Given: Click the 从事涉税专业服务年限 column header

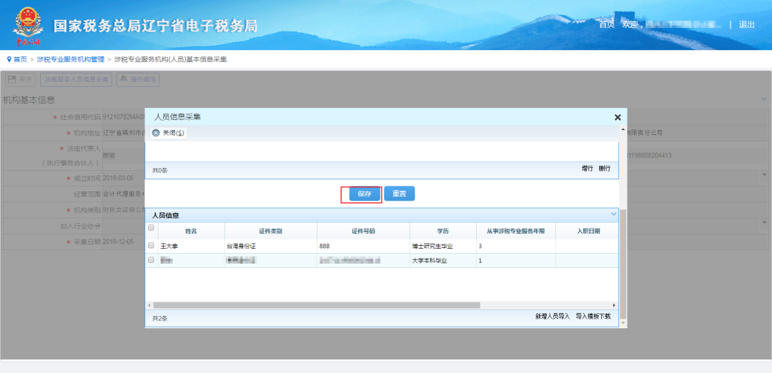Looking at the screenshot, I should pos(515,231).
